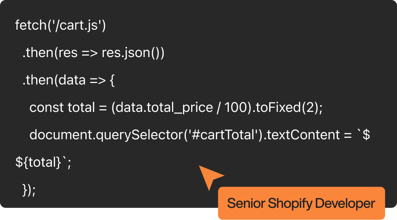Click the number 100 in division

234,108
